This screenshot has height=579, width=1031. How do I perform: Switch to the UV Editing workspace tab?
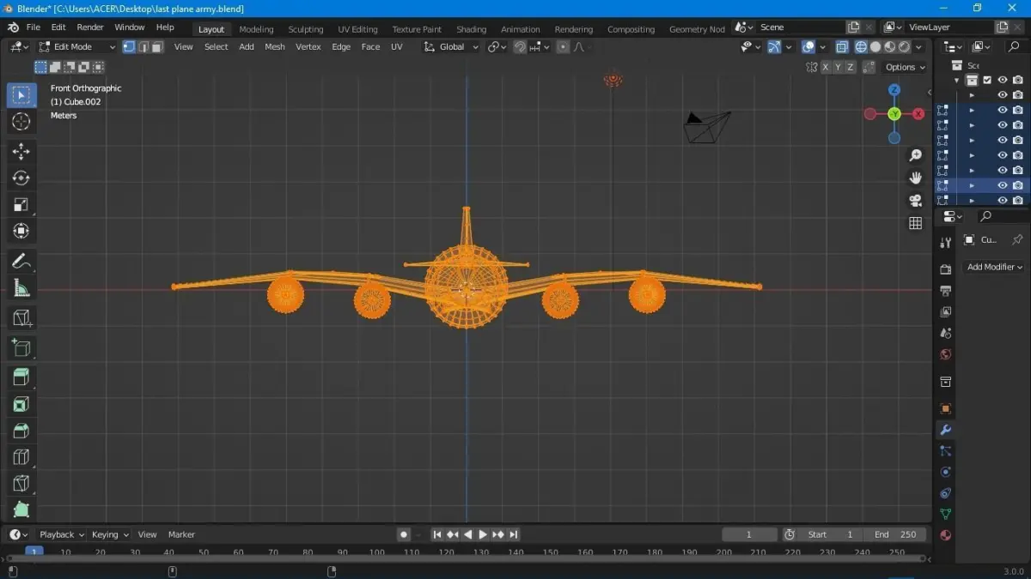(x=357, y=29)
